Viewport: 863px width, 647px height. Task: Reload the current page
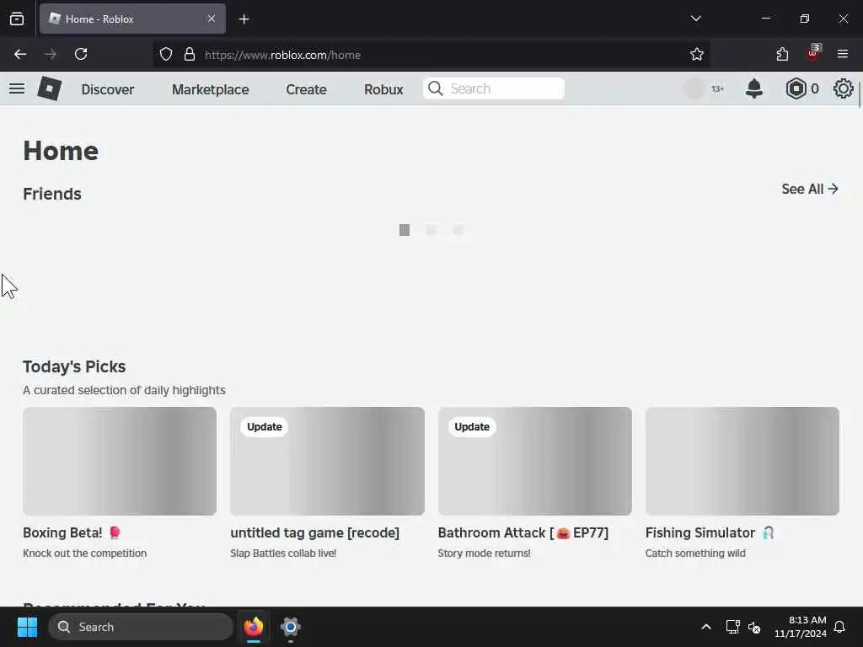coord(81,54)
